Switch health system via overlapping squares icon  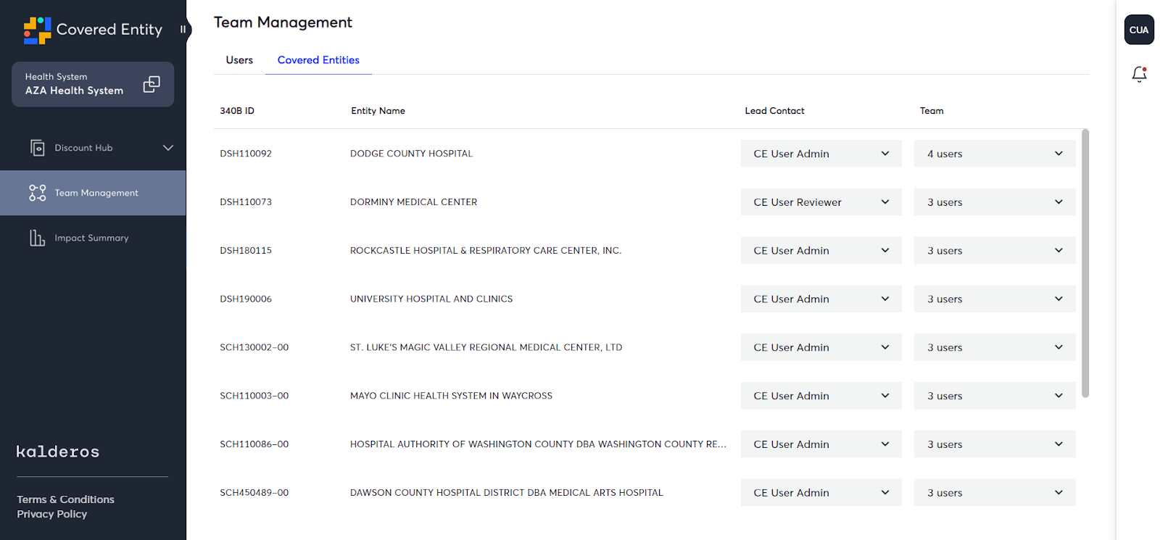[x=152, y=84]
